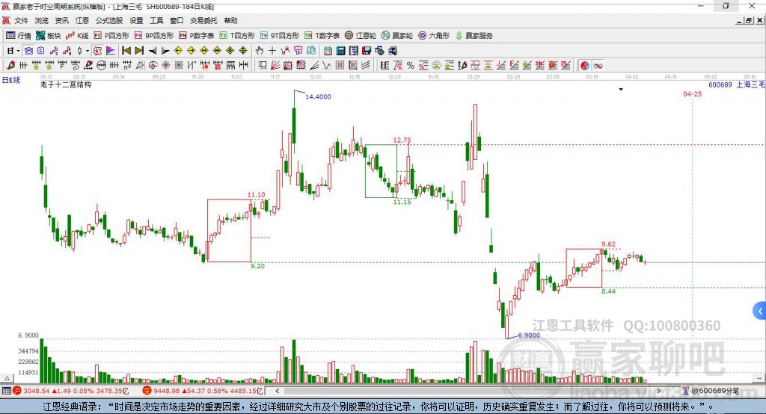Restore the inner document window
766x414 pixels.
tap(749, 20)
